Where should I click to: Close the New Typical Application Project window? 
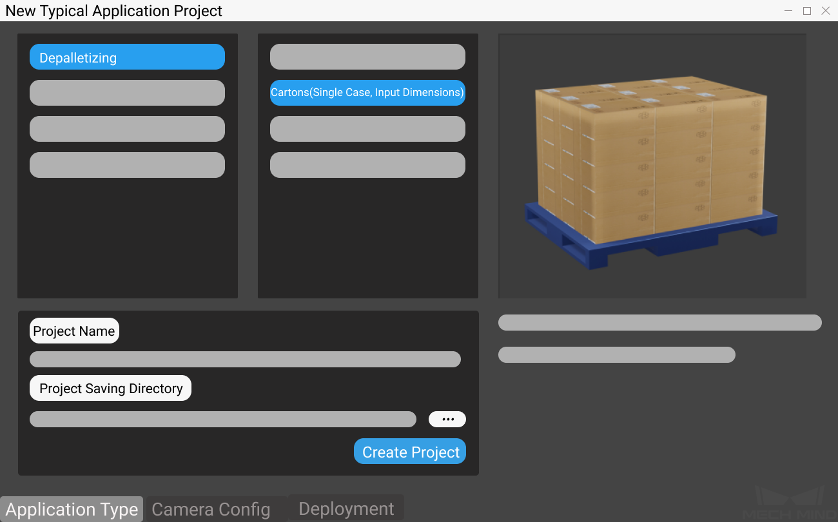[826, 10]
